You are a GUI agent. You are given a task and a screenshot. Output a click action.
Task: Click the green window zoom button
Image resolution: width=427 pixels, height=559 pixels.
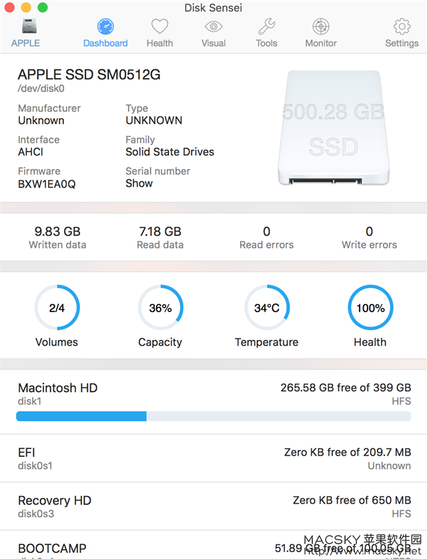point(43,7)
